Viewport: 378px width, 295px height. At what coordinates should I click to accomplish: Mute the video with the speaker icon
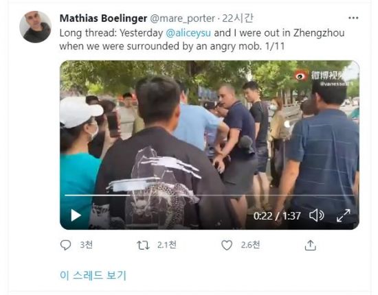pyautogui.click(x=317, y=215)
